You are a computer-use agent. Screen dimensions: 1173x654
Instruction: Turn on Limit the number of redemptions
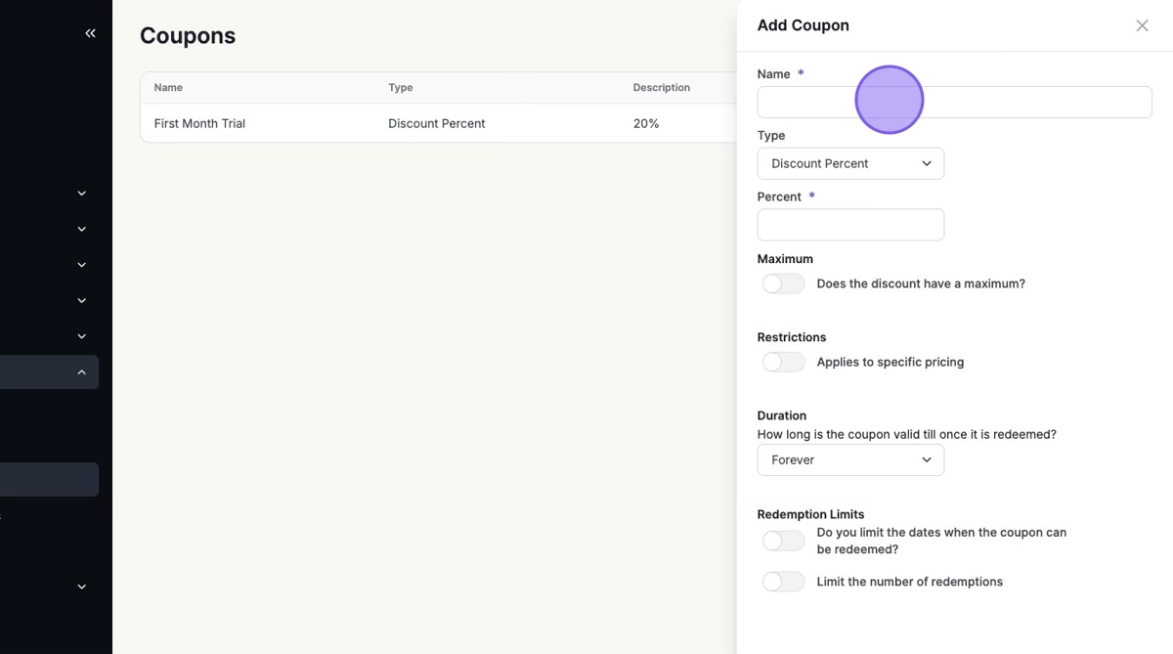point(783,582)
